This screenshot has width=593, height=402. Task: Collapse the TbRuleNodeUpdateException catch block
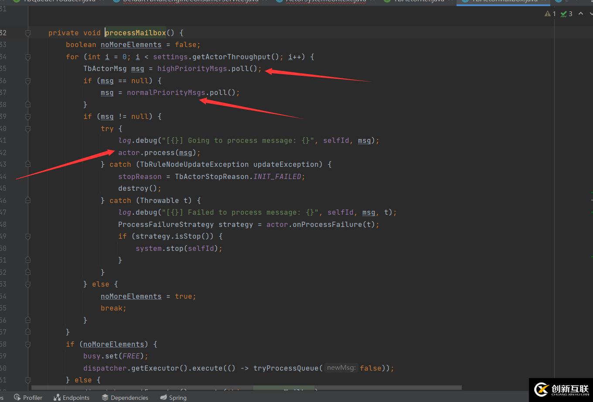click(x=28, y=165)
